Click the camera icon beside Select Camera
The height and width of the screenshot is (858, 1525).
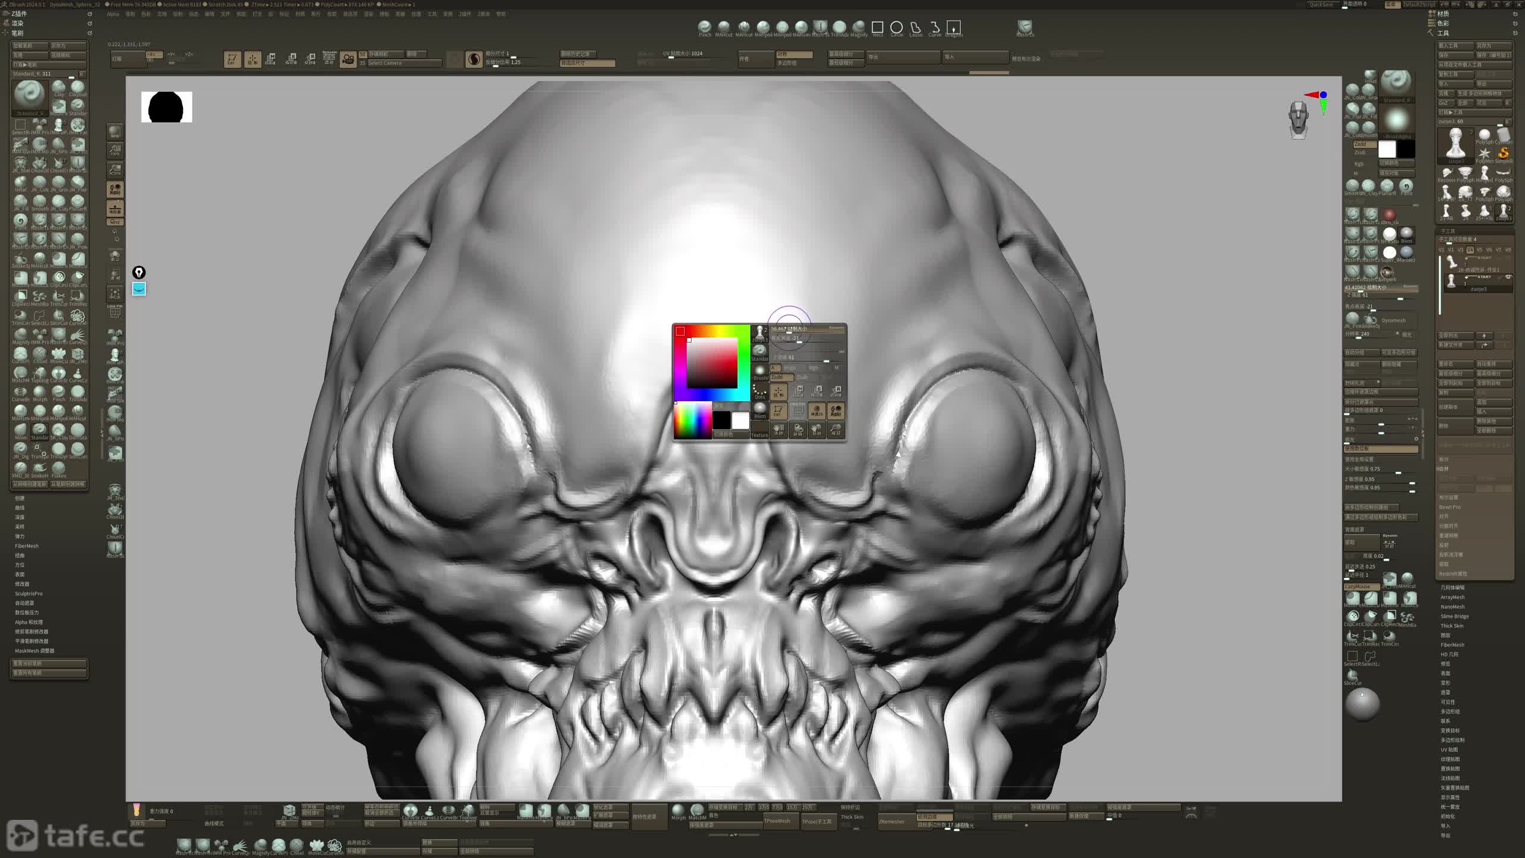click(x=348, y=59)
